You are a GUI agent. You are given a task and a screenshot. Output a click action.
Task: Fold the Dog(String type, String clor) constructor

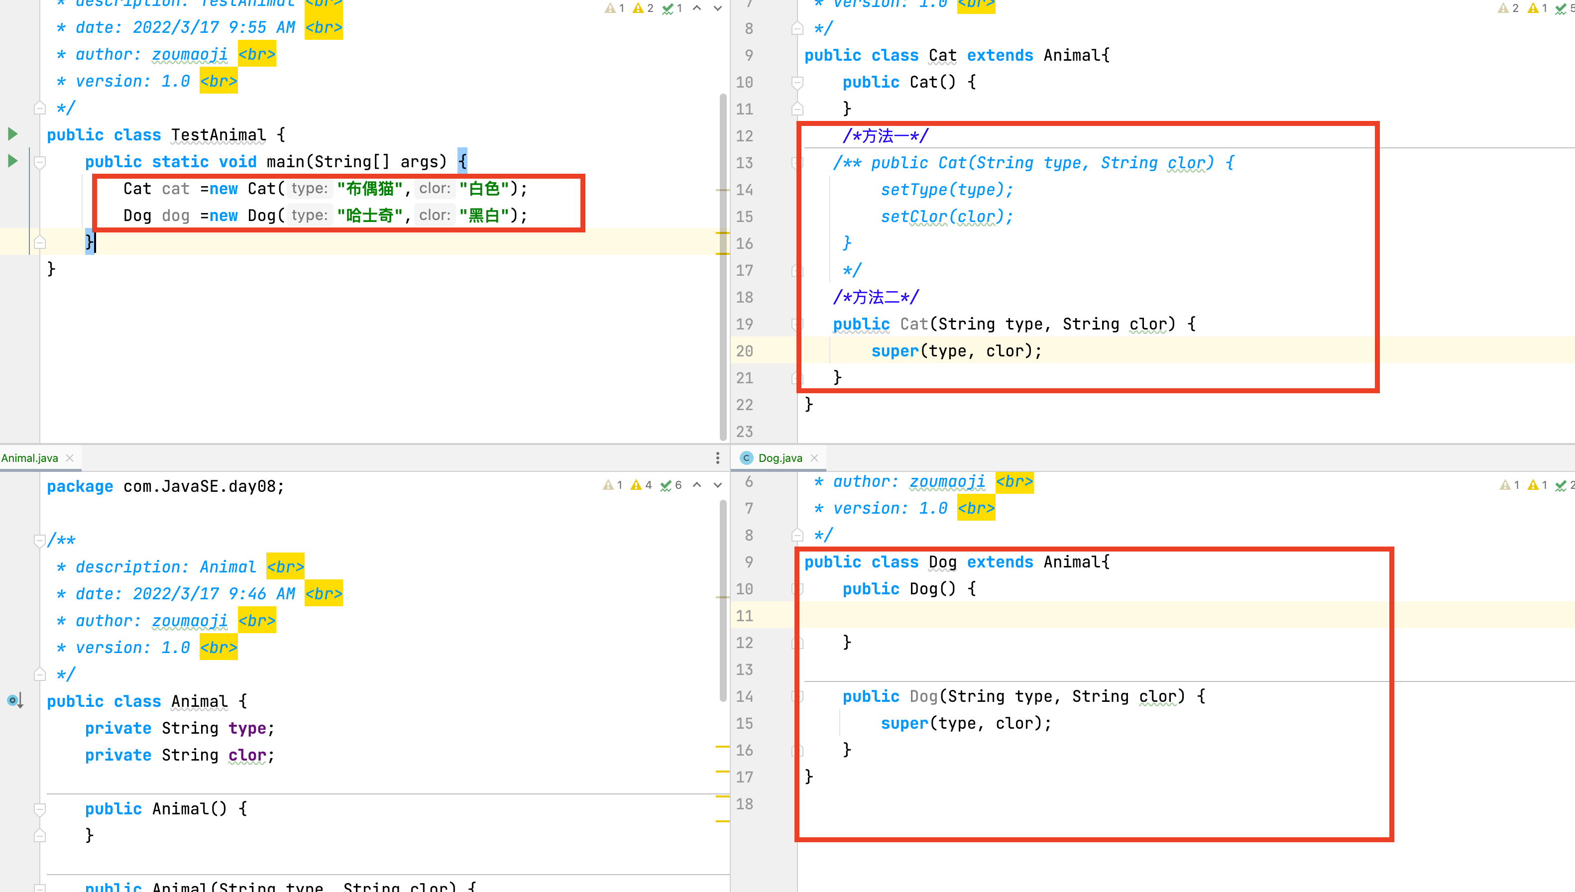[797, 696]
